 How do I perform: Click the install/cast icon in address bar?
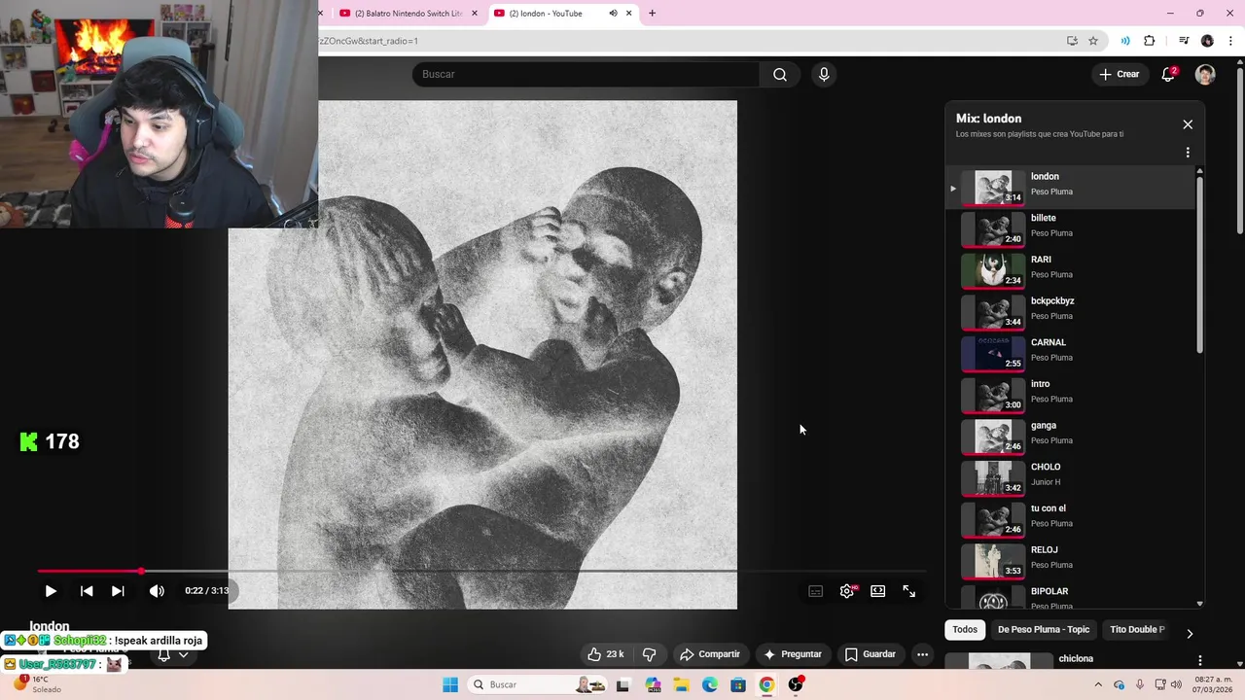click(x=1072, y=41)
